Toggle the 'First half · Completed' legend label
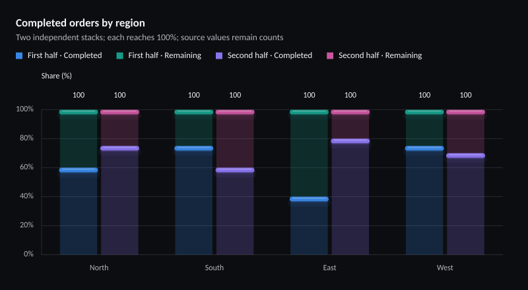528x290 pixels. 65,55
